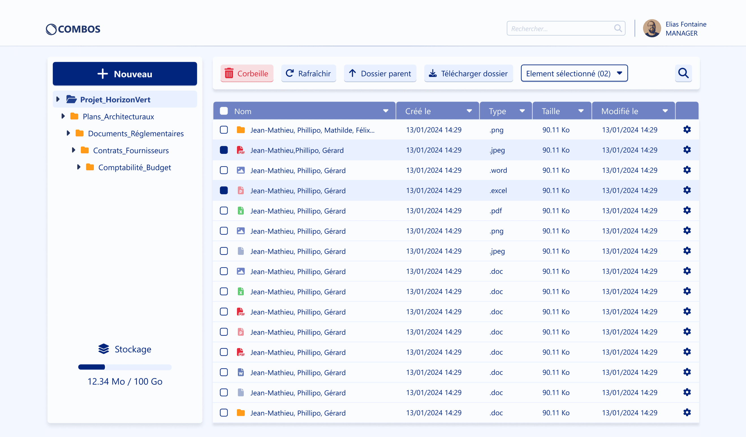Check the box for Jean-Mathieu, Phillipo, Mathilde row

point(224,130)
